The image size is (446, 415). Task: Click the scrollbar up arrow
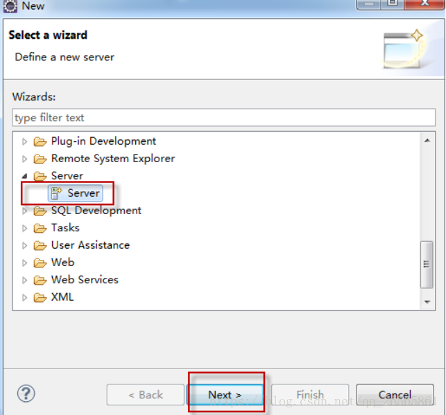(x=427, y=141)
